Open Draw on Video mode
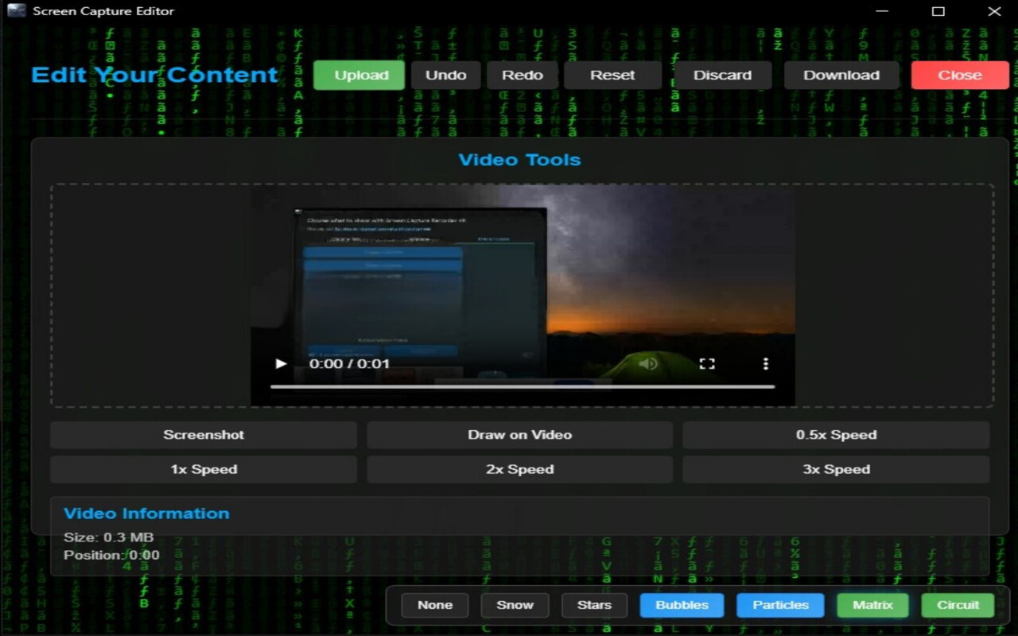Screen dimensions: 1018x636 519,435
